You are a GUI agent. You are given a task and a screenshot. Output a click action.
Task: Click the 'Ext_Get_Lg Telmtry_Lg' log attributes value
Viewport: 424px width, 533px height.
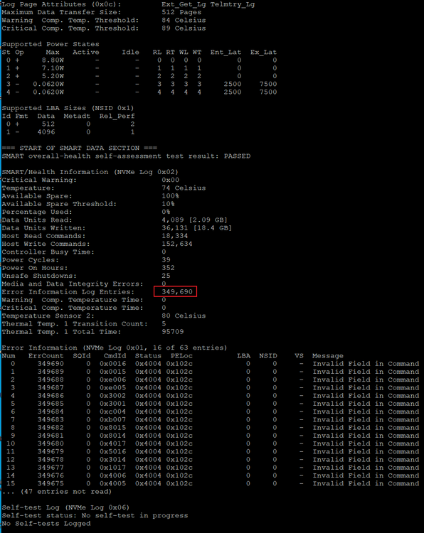208,4
